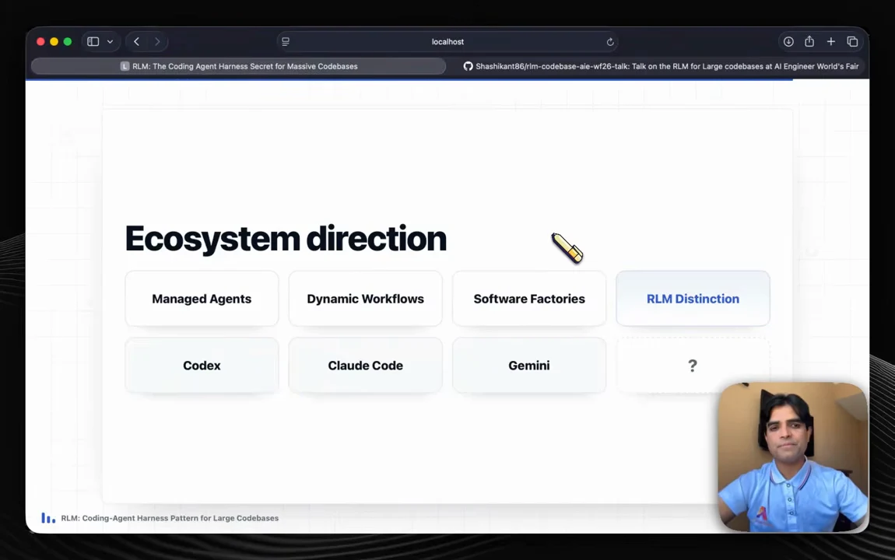
Task: Click the Ecosystem direction heading
Action: (x=286, y=238)
